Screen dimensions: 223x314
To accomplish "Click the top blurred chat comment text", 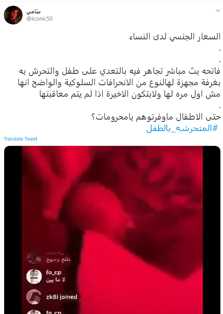I will 58,260.
